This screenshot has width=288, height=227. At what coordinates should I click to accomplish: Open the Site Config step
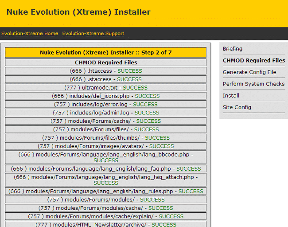237,107
